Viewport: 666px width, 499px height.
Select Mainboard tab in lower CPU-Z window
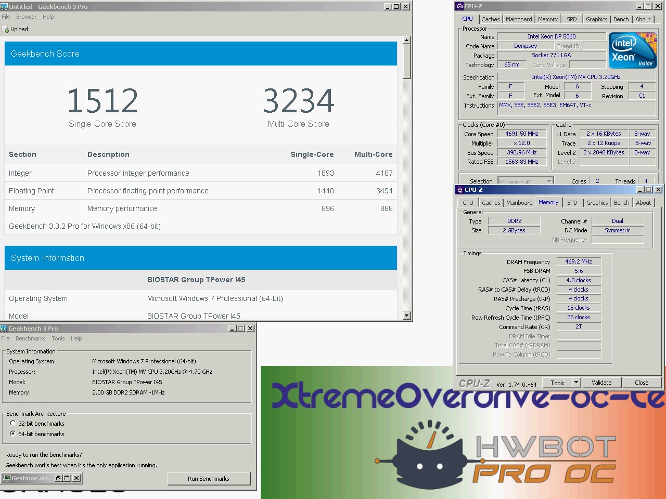pyautogui.click(x=519, y=203)
